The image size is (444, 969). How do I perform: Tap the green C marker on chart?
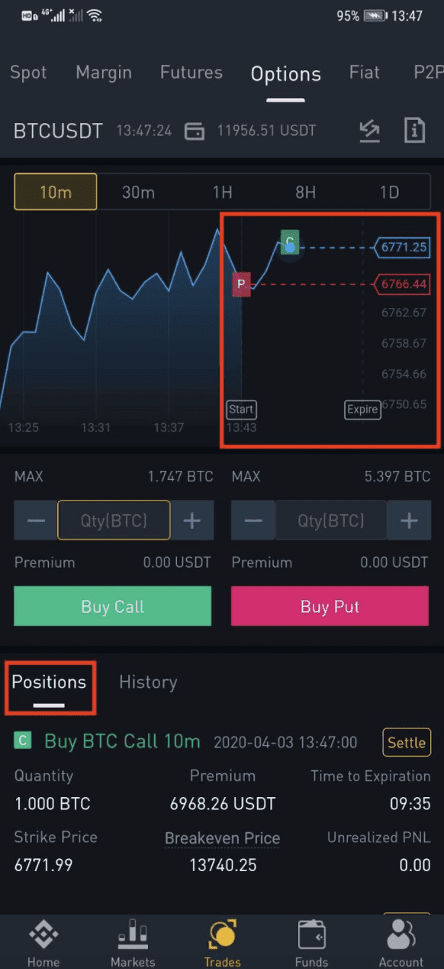289,241
